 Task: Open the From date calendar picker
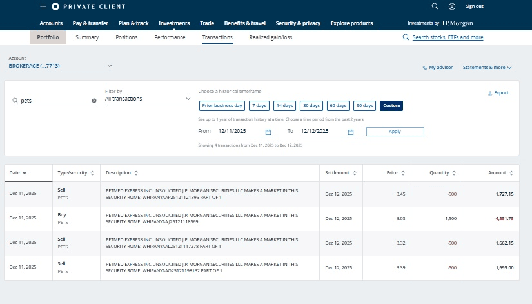(x=270, y=132)
